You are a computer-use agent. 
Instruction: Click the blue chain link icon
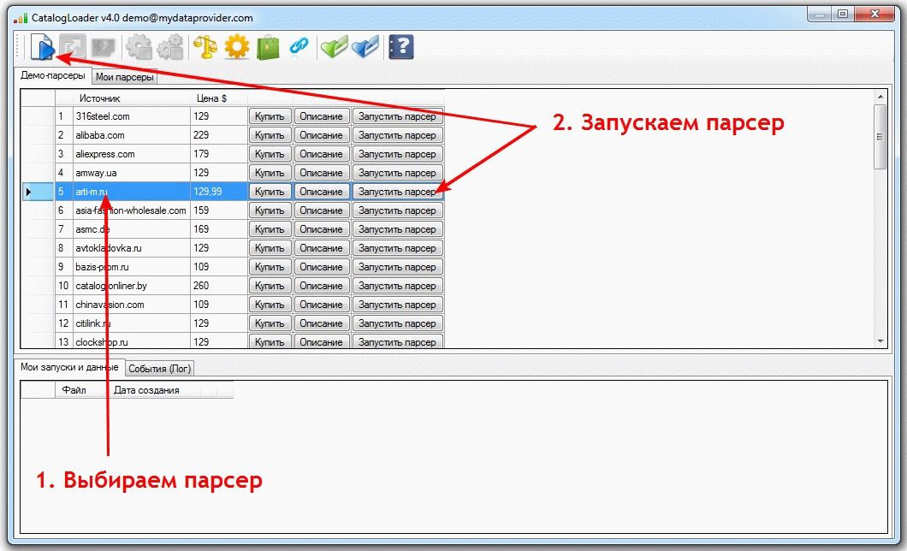click(299, 46)
